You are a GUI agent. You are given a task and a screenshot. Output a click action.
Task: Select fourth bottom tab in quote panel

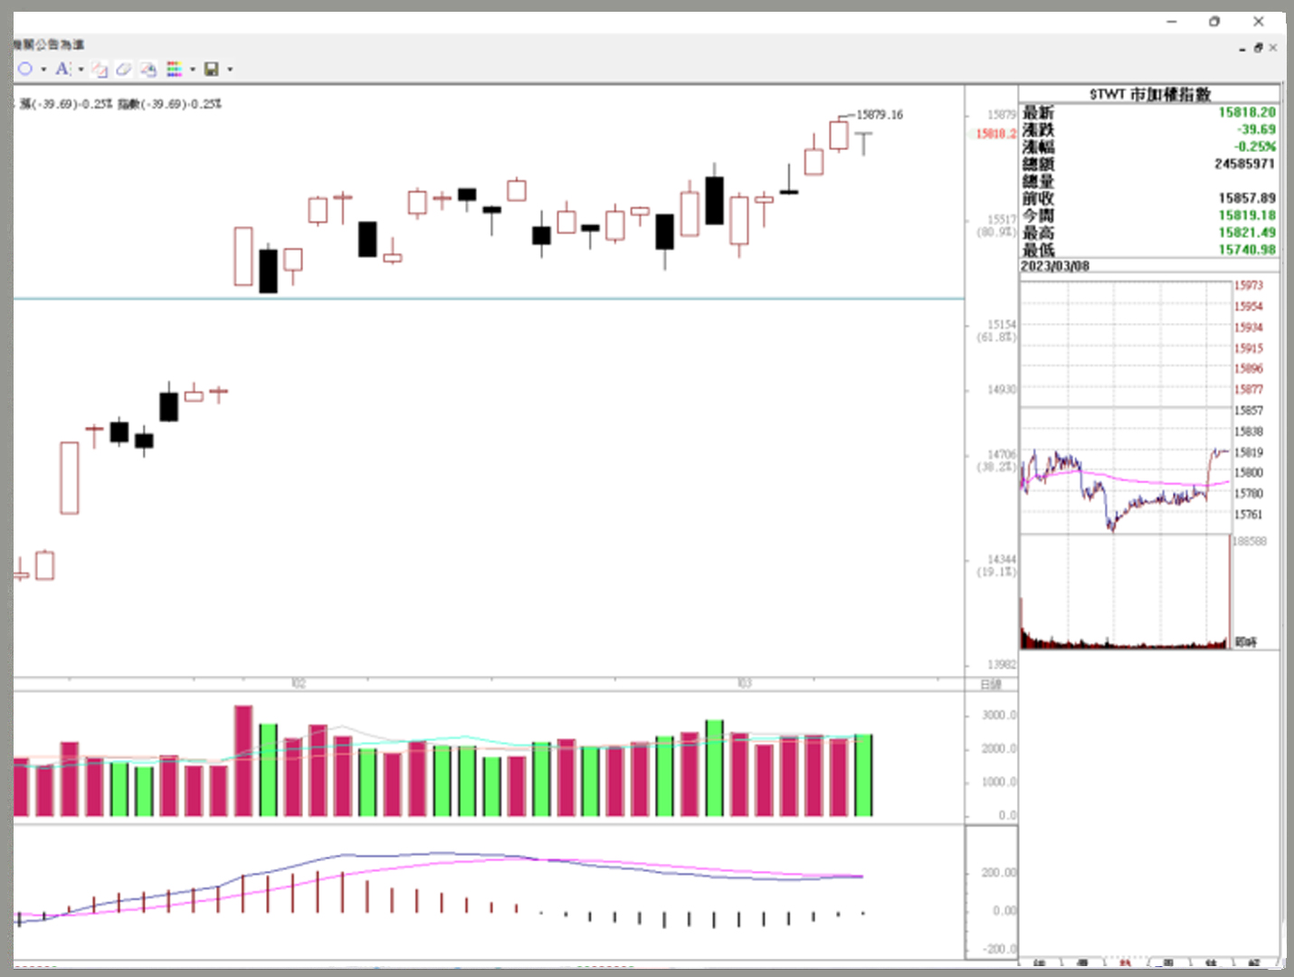1168,963
